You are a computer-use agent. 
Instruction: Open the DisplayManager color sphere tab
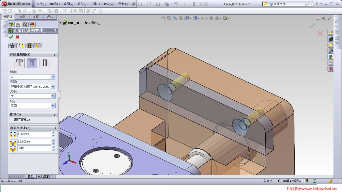(x=32, y=24)
